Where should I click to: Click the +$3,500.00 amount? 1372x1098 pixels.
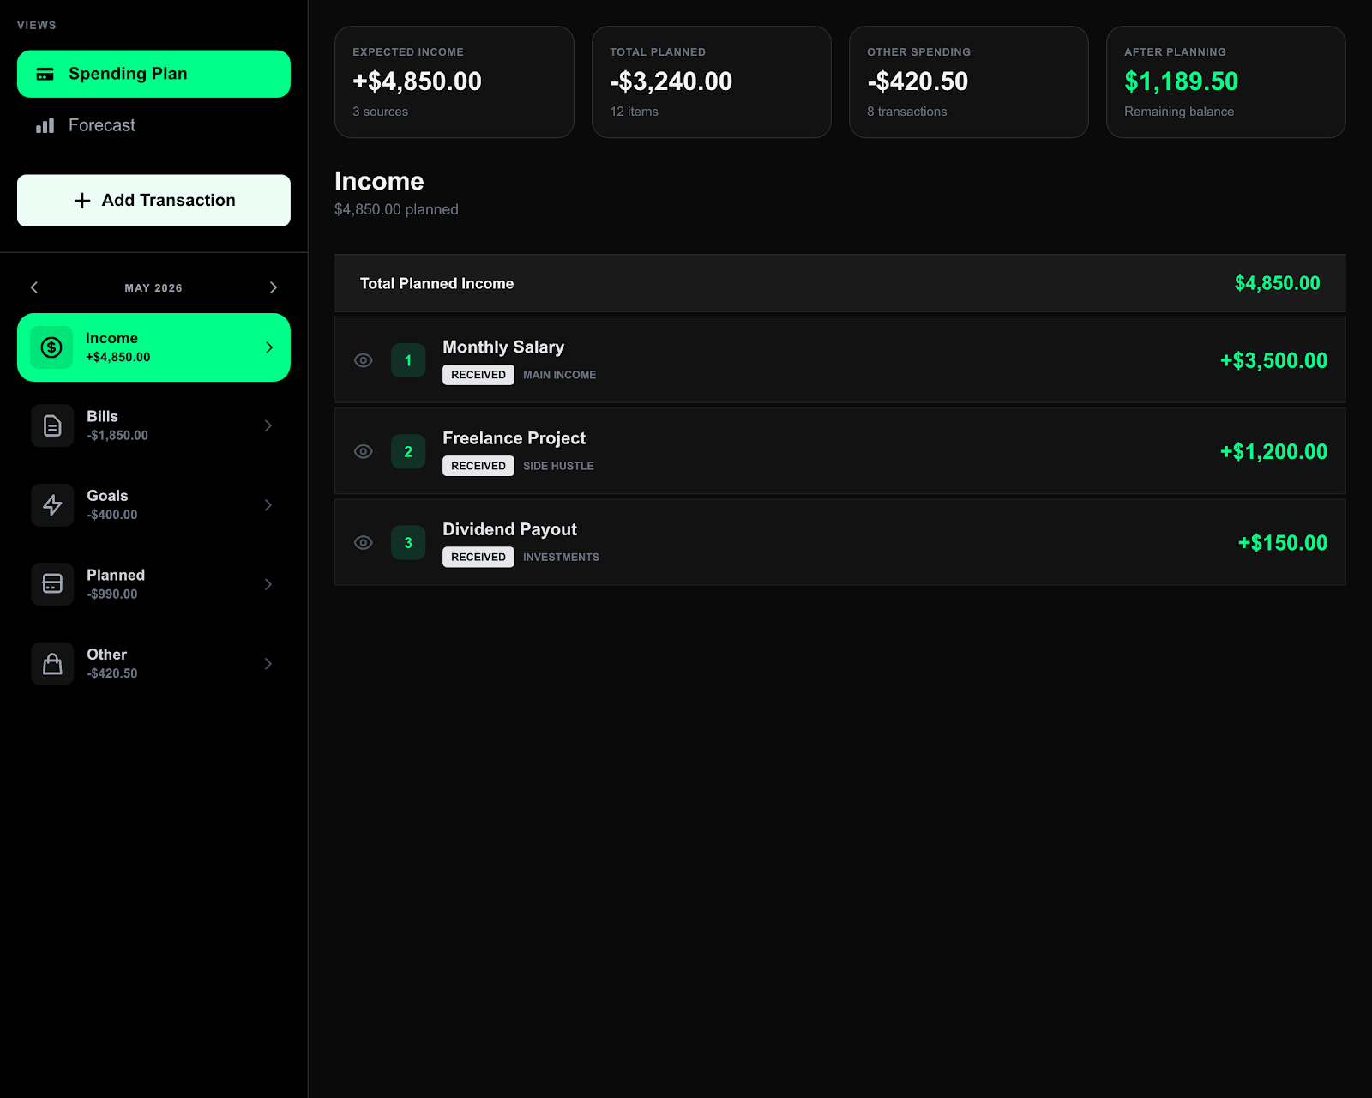point(1273,360)
